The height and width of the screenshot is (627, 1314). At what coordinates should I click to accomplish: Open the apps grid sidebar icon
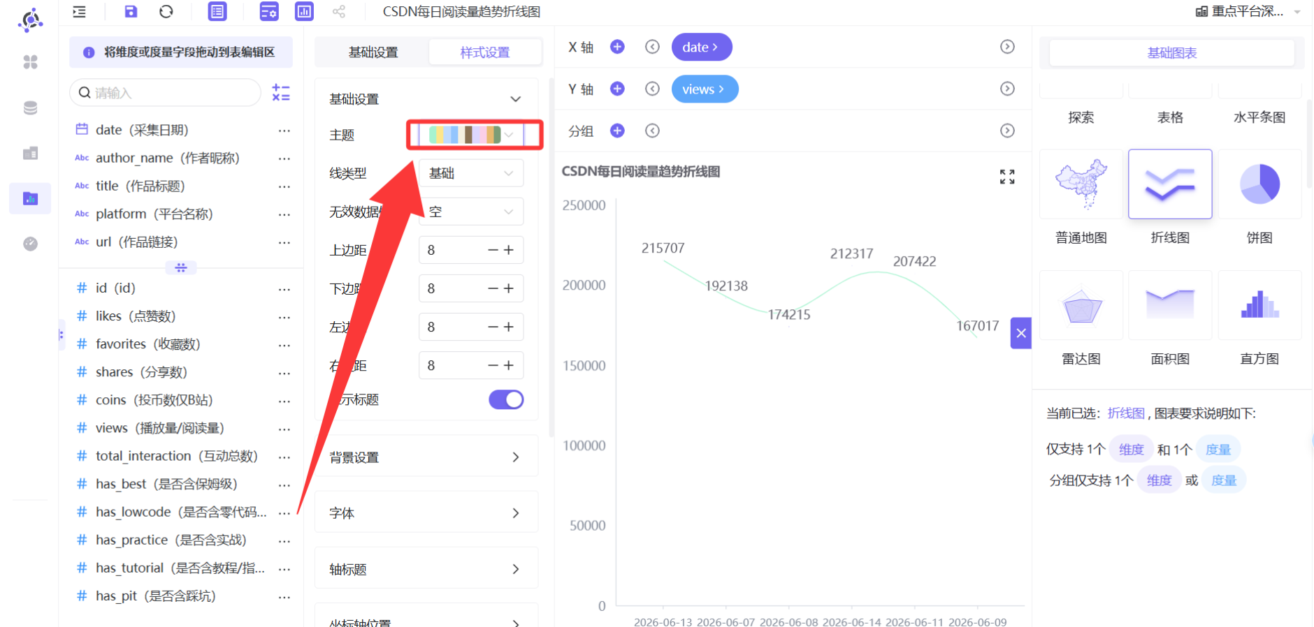tap(30, 62)
